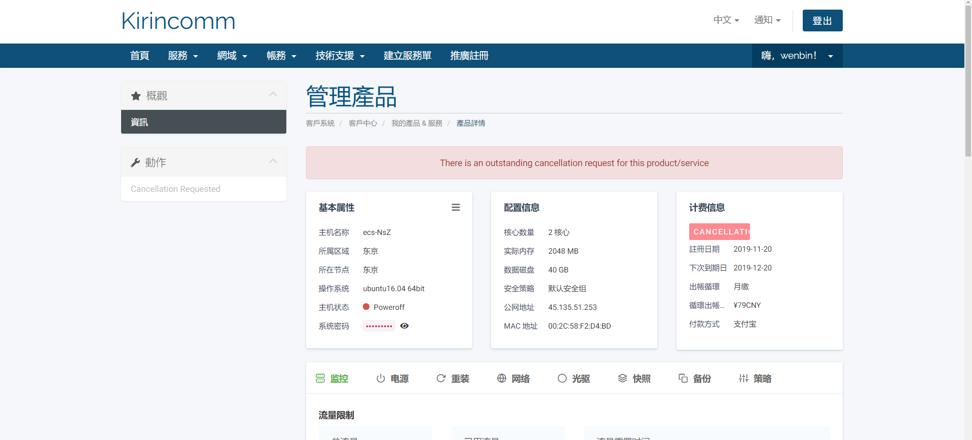Open 建立服務單 in the navigation bar
Viewport: 972px width, 440px height.
click(407, 56)
